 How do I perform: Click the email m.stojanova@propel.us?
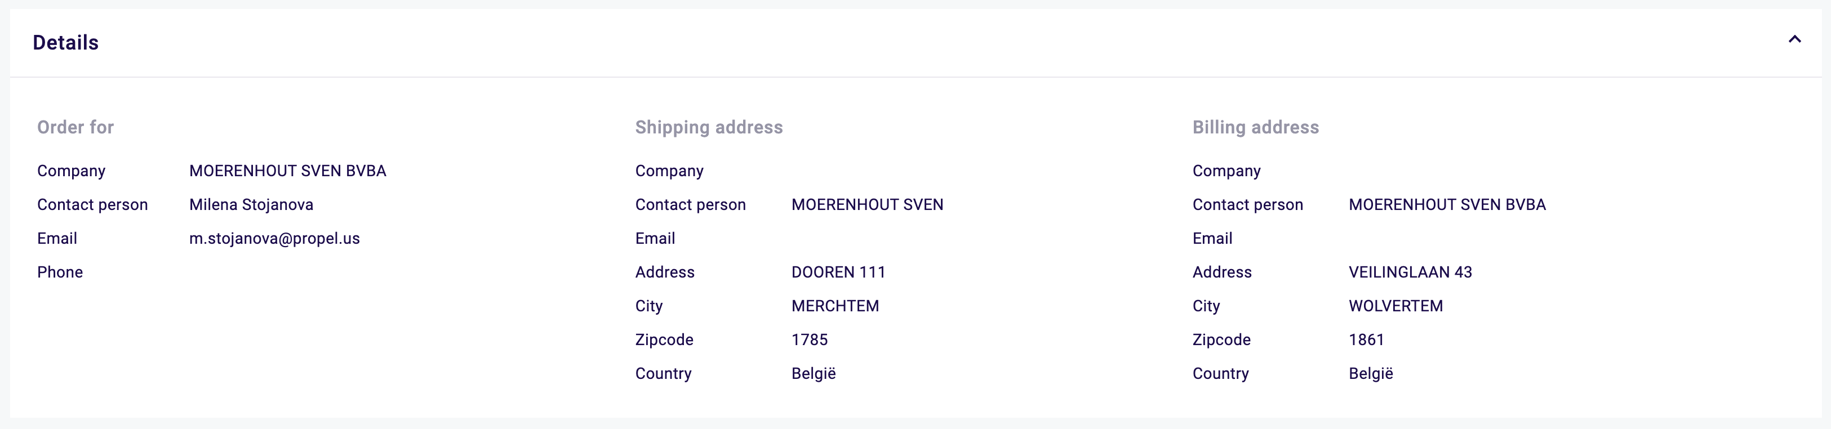pos(274,239)
